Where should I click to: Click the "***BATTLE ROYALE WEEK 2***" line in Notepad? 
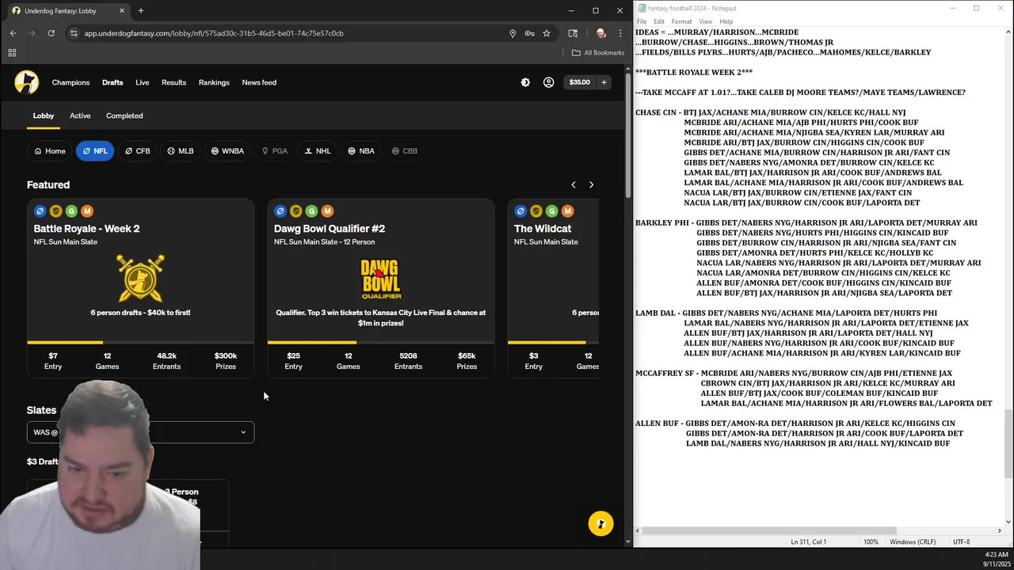[694, 72]
